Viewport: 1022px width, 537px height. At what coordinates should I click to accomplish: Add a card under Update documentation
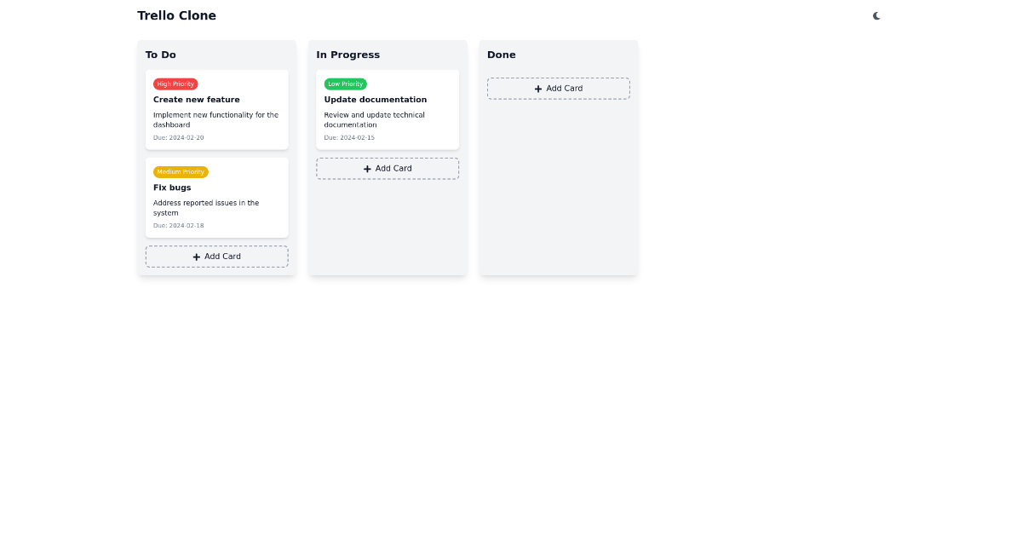388,168
